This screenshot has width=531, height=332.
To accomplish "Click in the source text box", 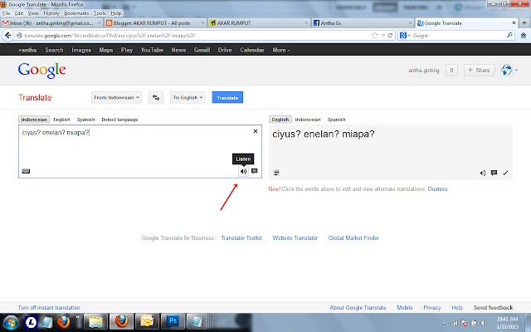I will pyautogui.click(x=140, y=151).
